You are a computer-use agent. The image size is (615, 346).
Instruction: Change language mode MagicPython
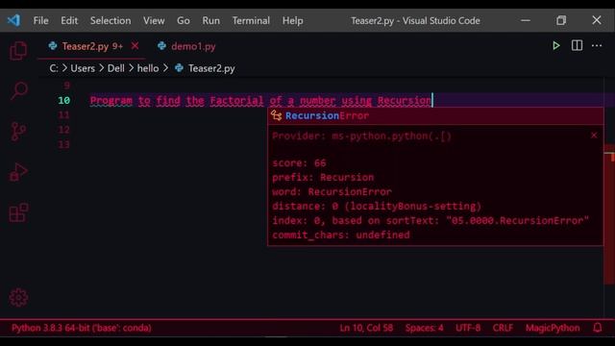(x=553, y=328)
